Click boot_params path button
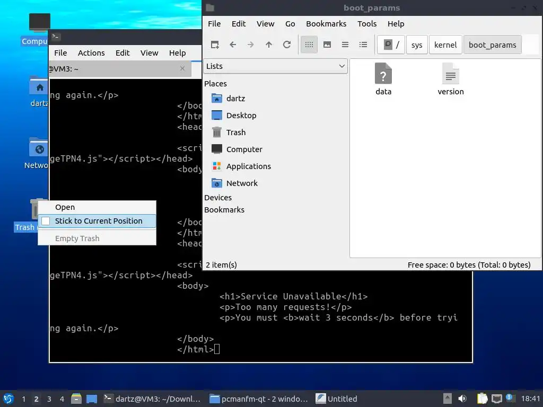 (492, 45)
